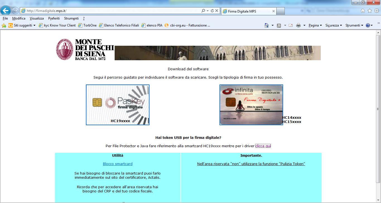This screenshot has height=203, width=381.
Task: Open the Pagina dropdown menu
Action: [315, 25]
